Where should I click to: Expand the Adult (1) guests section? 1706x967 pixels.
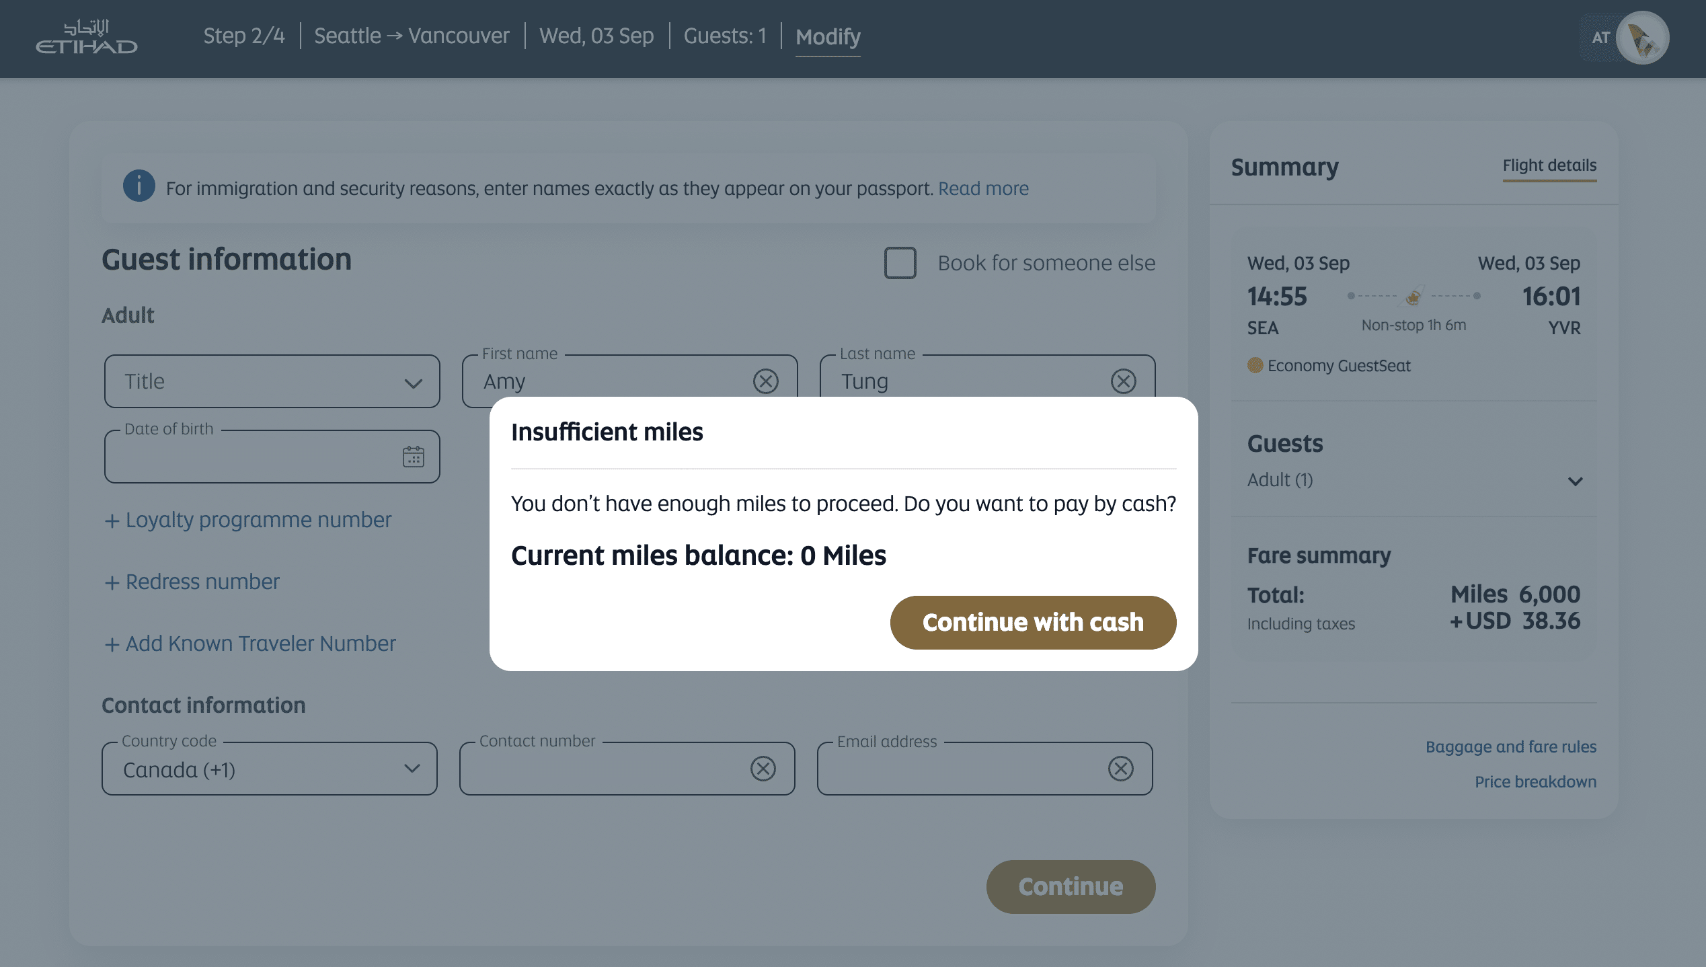tap(1575, 481)
